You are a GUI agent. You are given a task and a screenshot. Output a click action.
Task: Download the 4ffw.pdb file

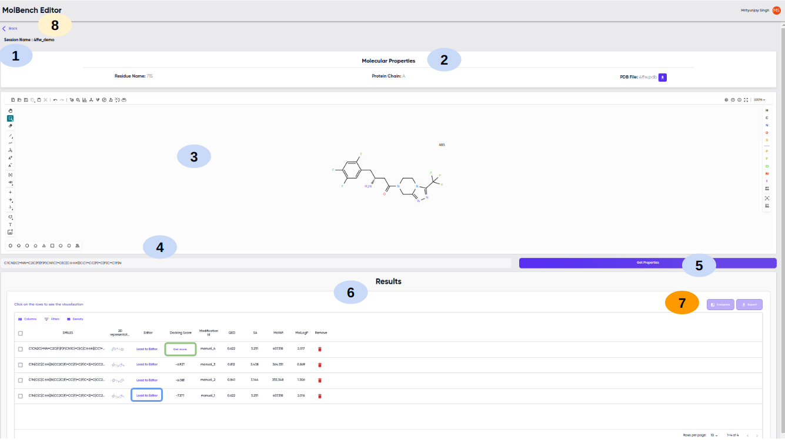tap(662, 77)
